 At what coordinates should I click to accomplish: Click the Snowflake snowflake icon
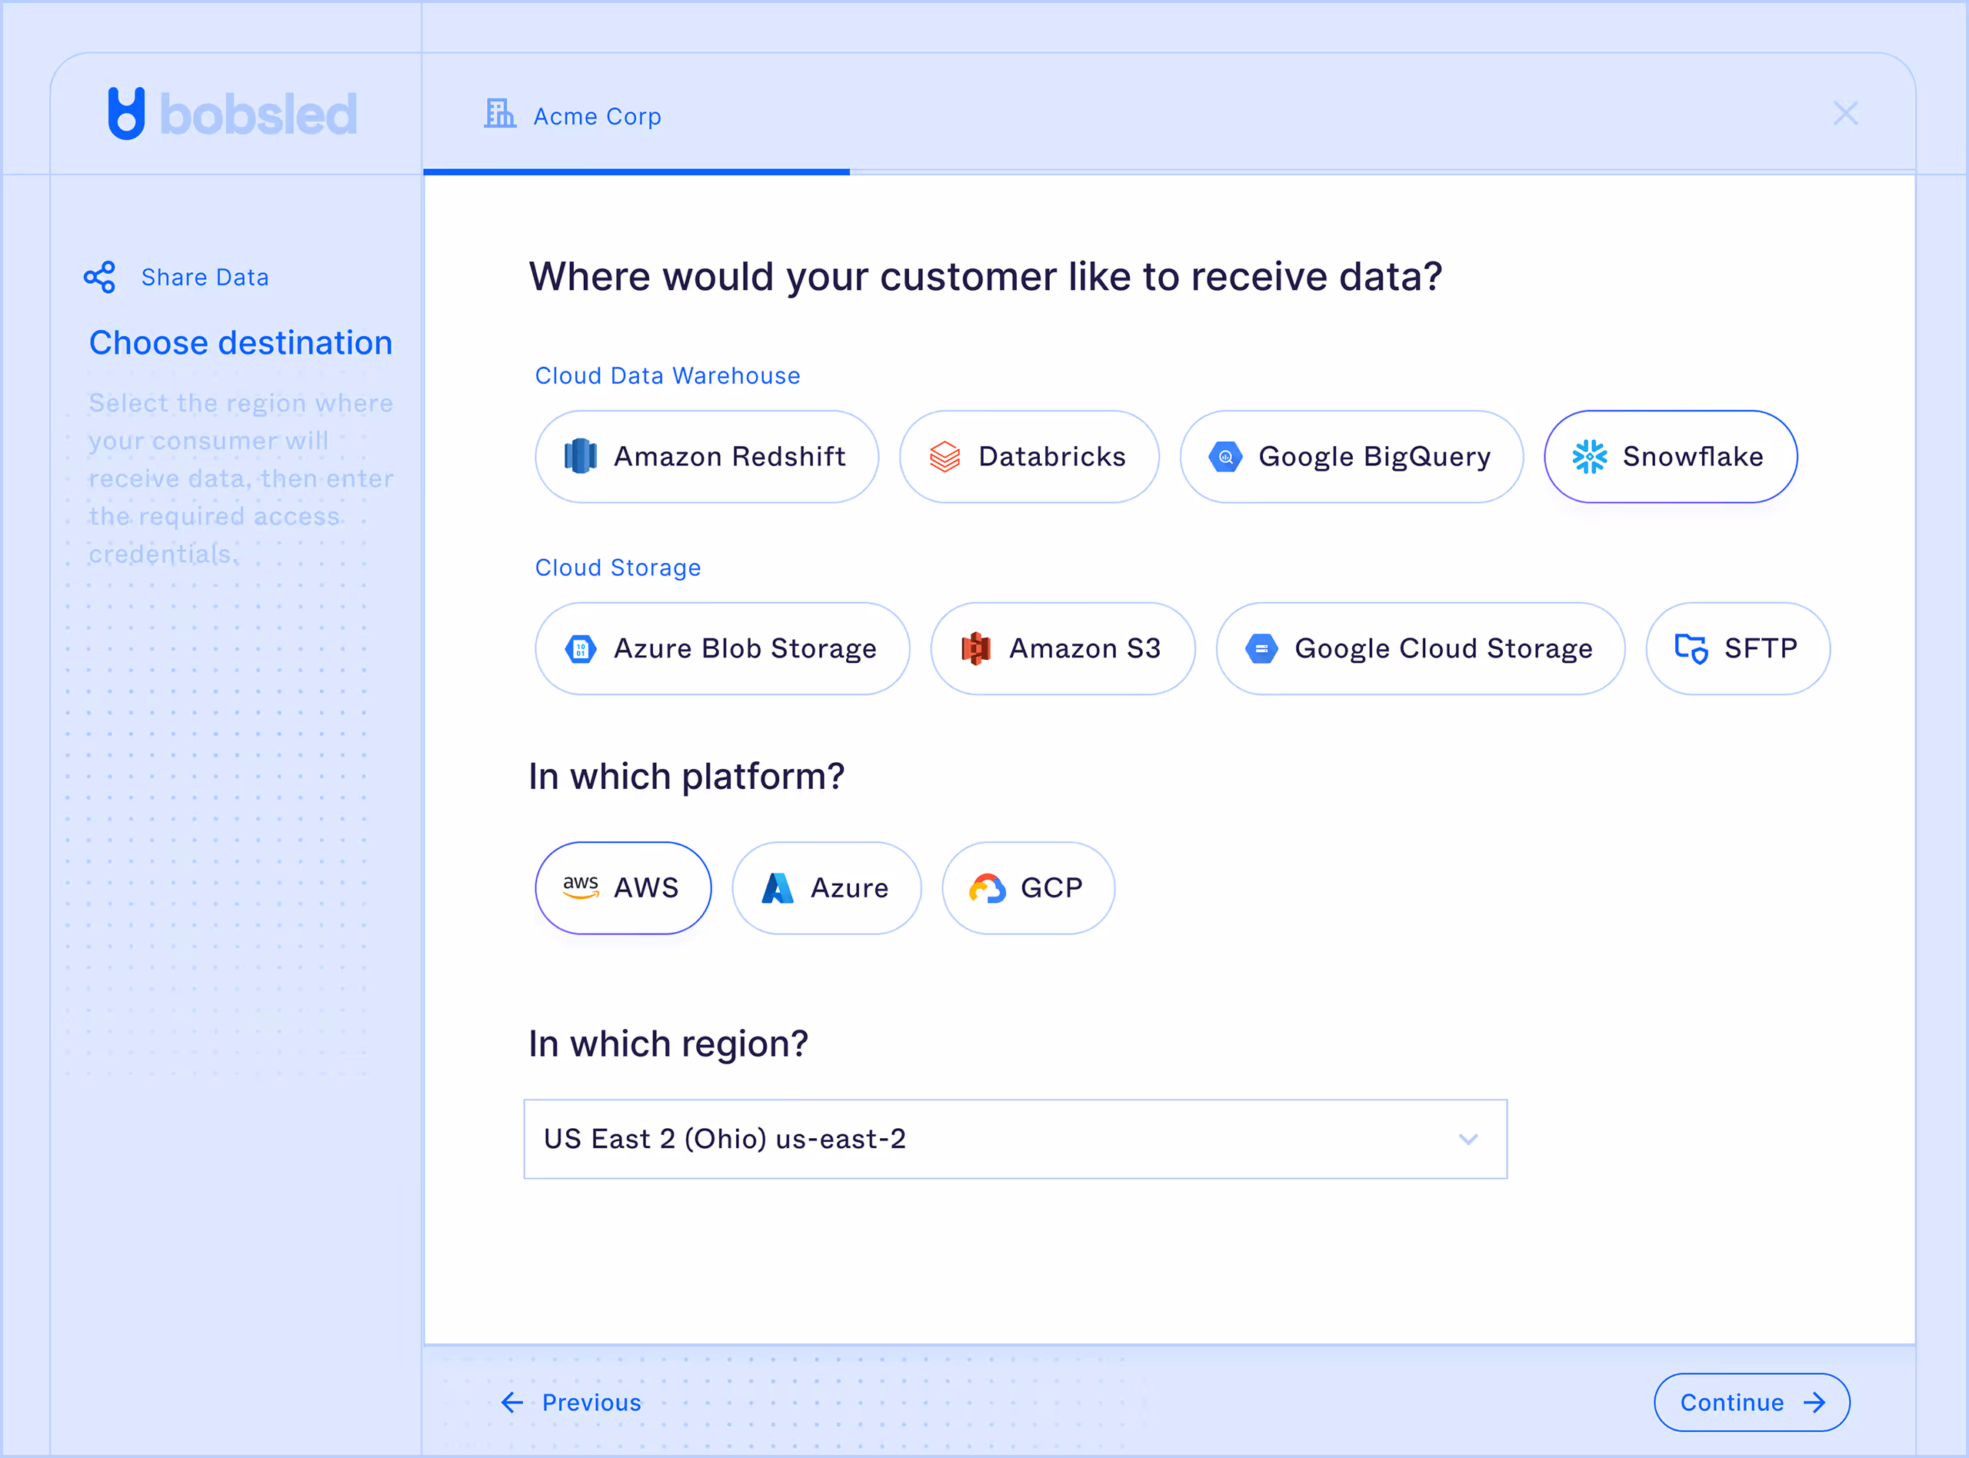(1590, 456)
